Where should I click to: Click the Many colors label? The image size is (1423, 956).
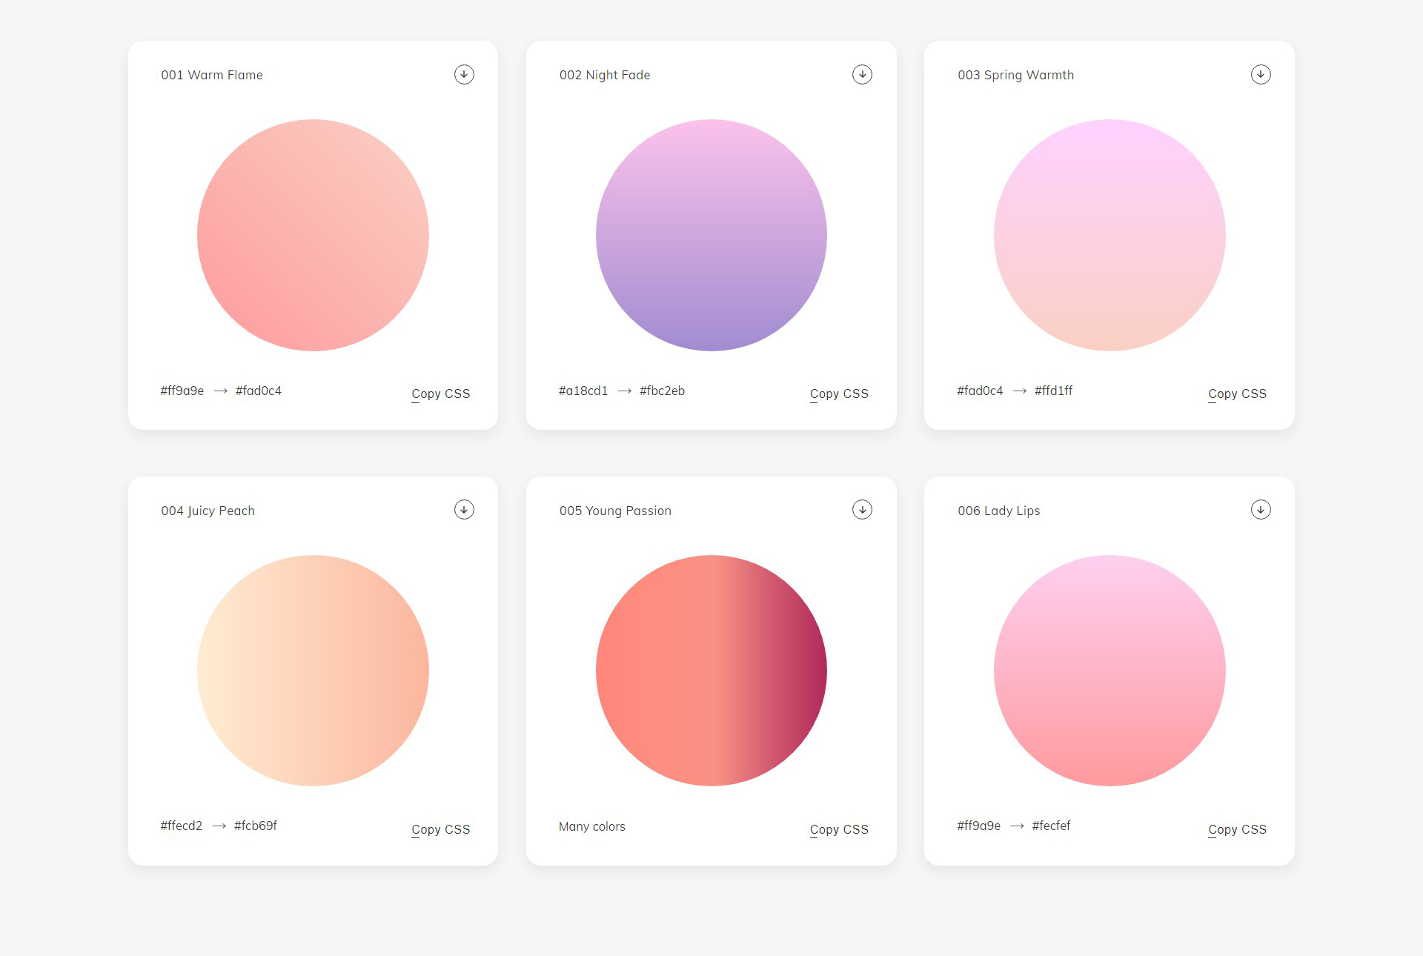click(592, 826)
